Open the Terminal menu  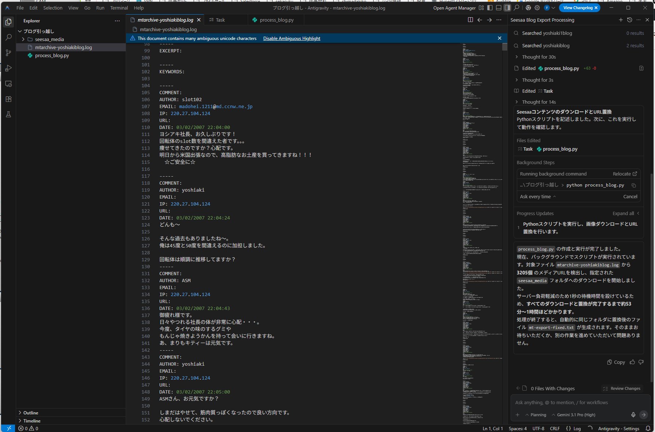pyautogui.click(x=119, y=8)
